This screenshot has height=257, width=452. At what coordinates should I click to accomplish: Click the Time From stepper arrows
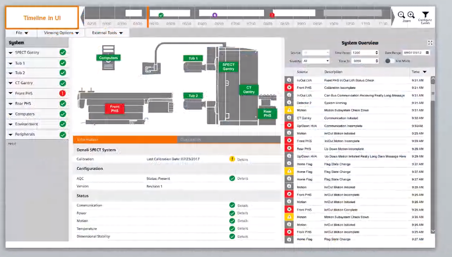click(377, 53)
